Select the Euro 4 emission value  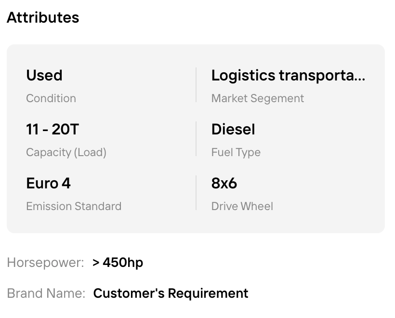48,183
